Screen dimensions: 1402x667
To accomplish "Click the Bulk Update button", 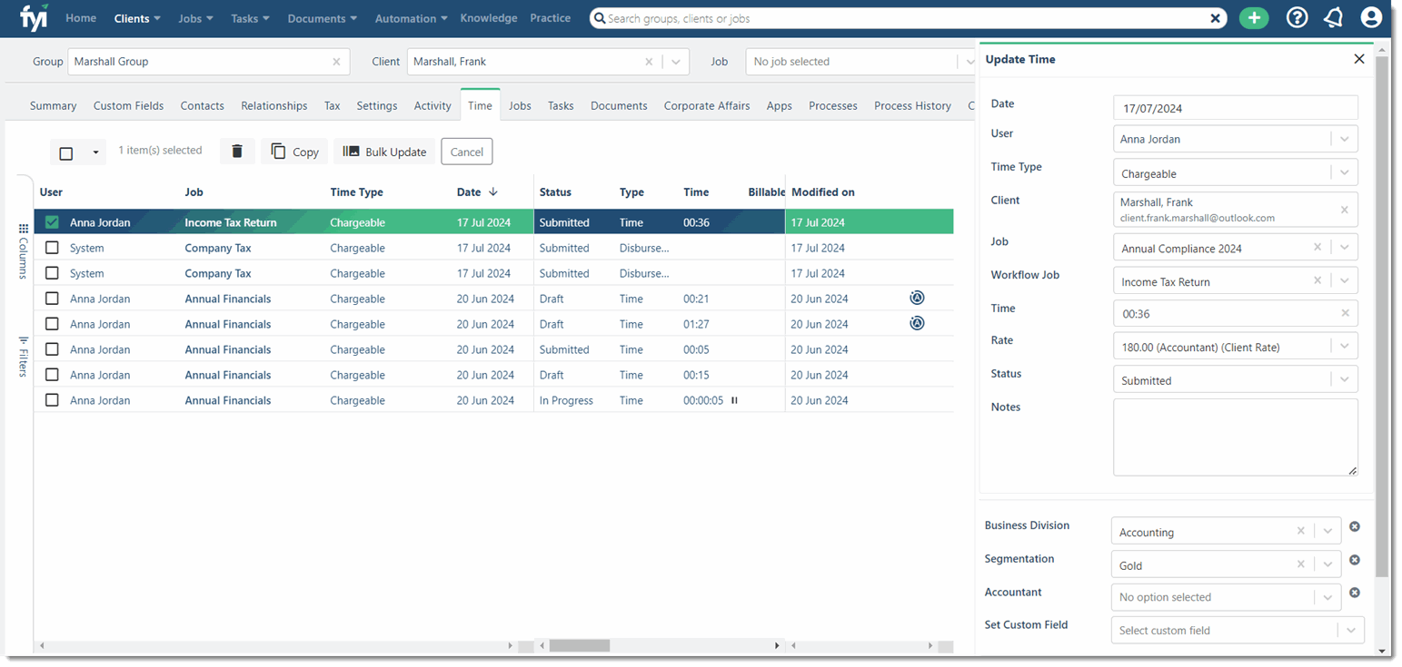I will (384, 152).
